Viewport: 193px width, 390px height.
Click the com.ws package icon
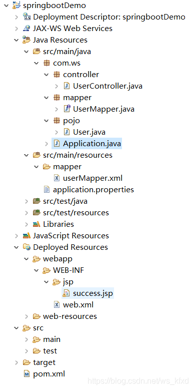click(x=46, y=63)
